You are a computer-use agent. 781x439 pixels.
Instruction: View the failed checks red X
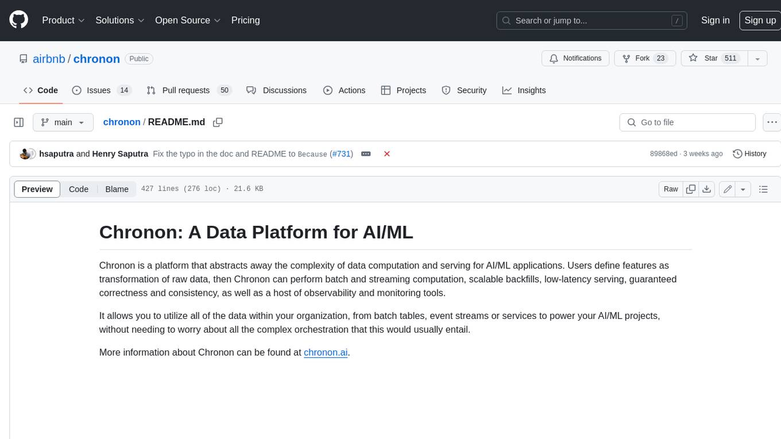point(387,154)
